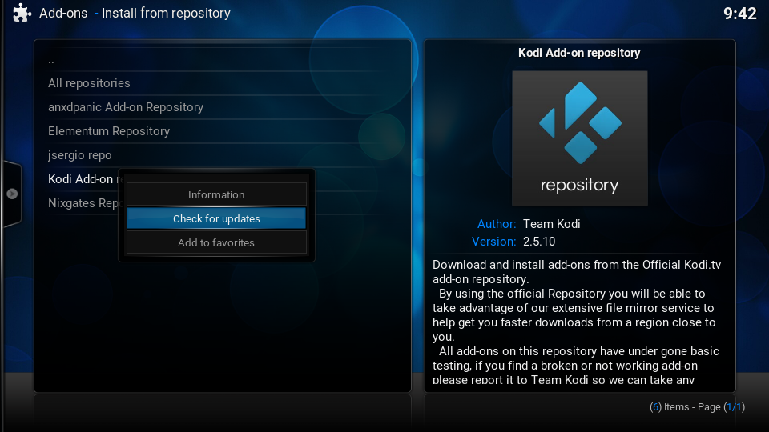The width and height of the screenshot is (769, 432).
Task: Click the repository description text
Action: (x=578, y=322)
